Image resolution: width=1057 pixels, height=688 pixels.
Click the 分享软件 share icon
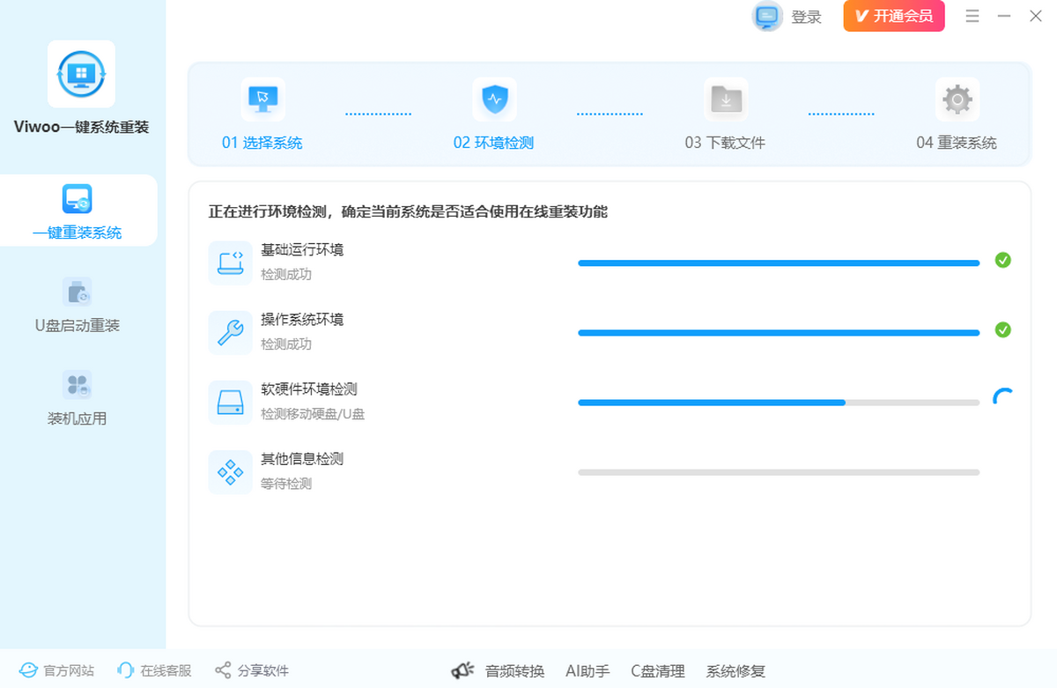(223, 671)
